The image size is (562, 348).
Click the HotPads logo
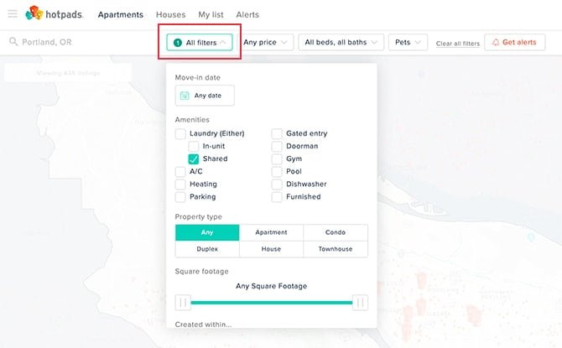(55, 14)
